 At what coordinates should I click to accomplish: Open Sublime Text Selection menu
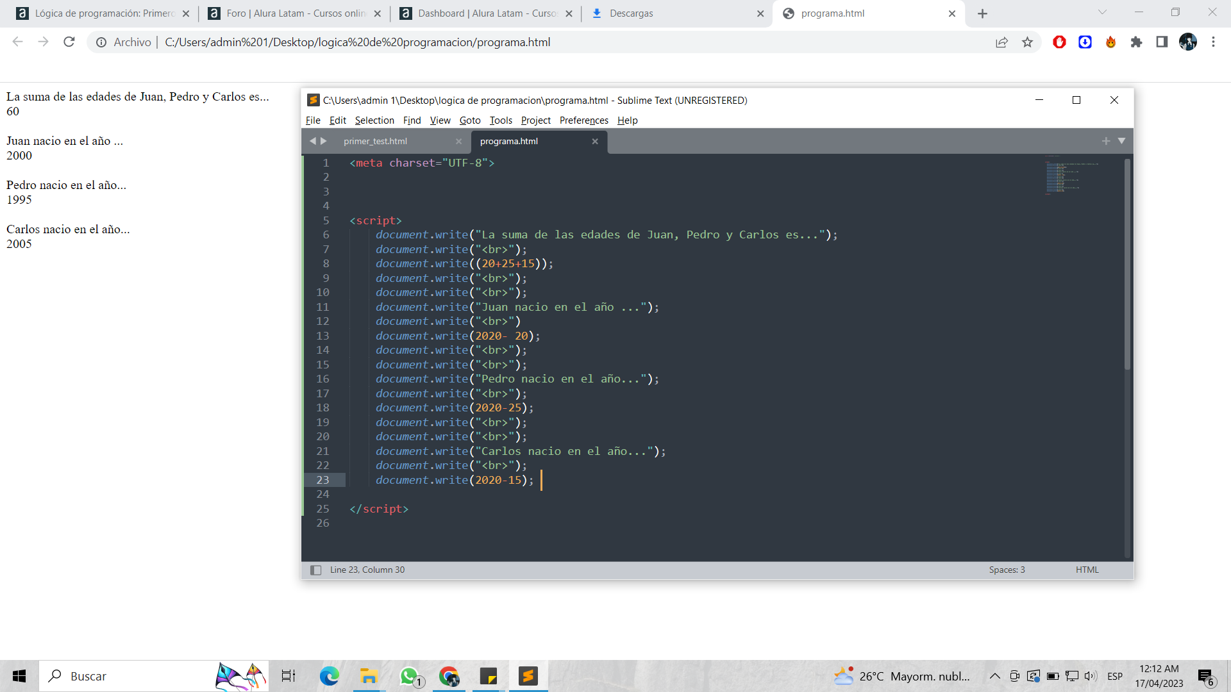coord(374,120)
